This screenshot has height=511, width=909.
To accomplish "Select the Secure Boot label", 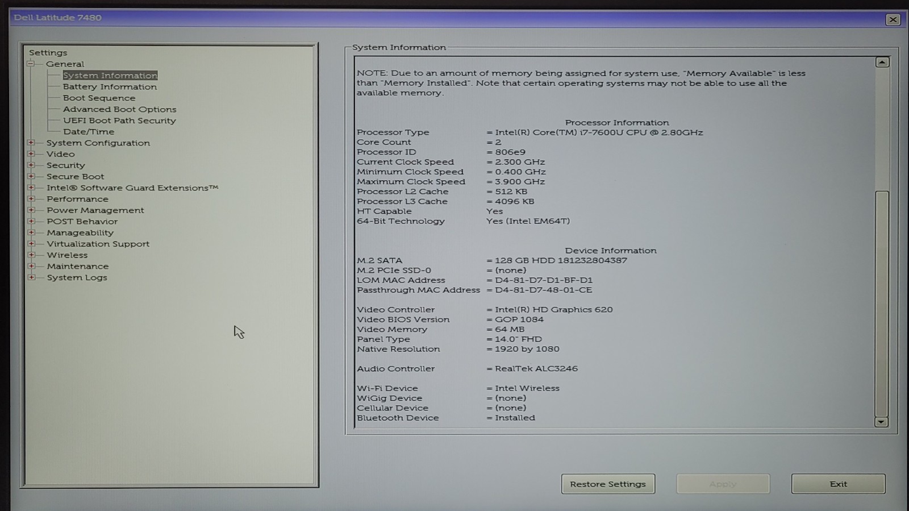I will click(x=76, y=177).
